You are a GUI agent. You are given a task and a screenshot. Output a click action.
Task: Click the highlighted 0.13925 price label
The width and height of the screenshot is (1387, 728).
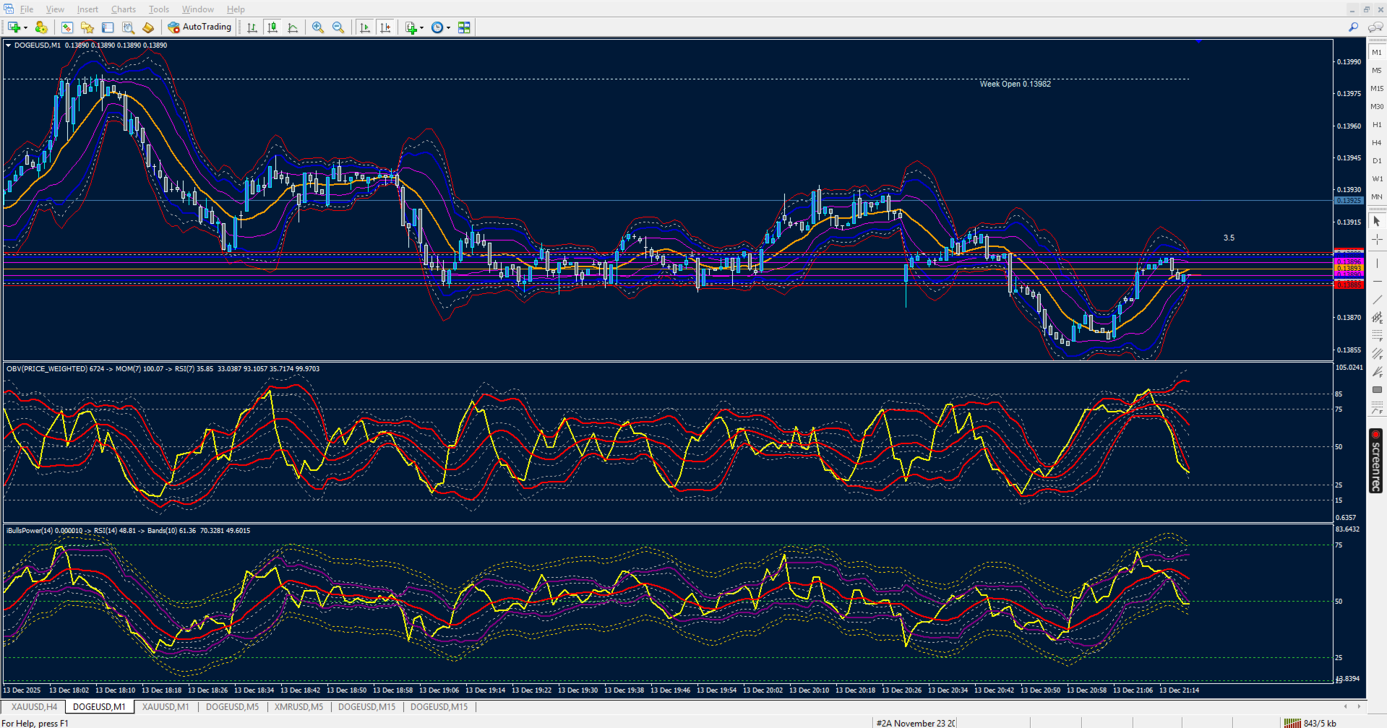click(1348, 201)
